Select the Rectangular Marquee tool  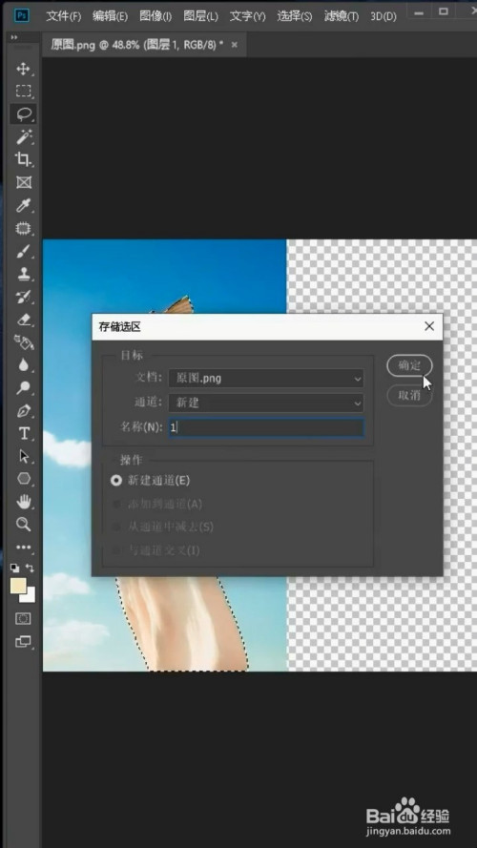[23, 91]
